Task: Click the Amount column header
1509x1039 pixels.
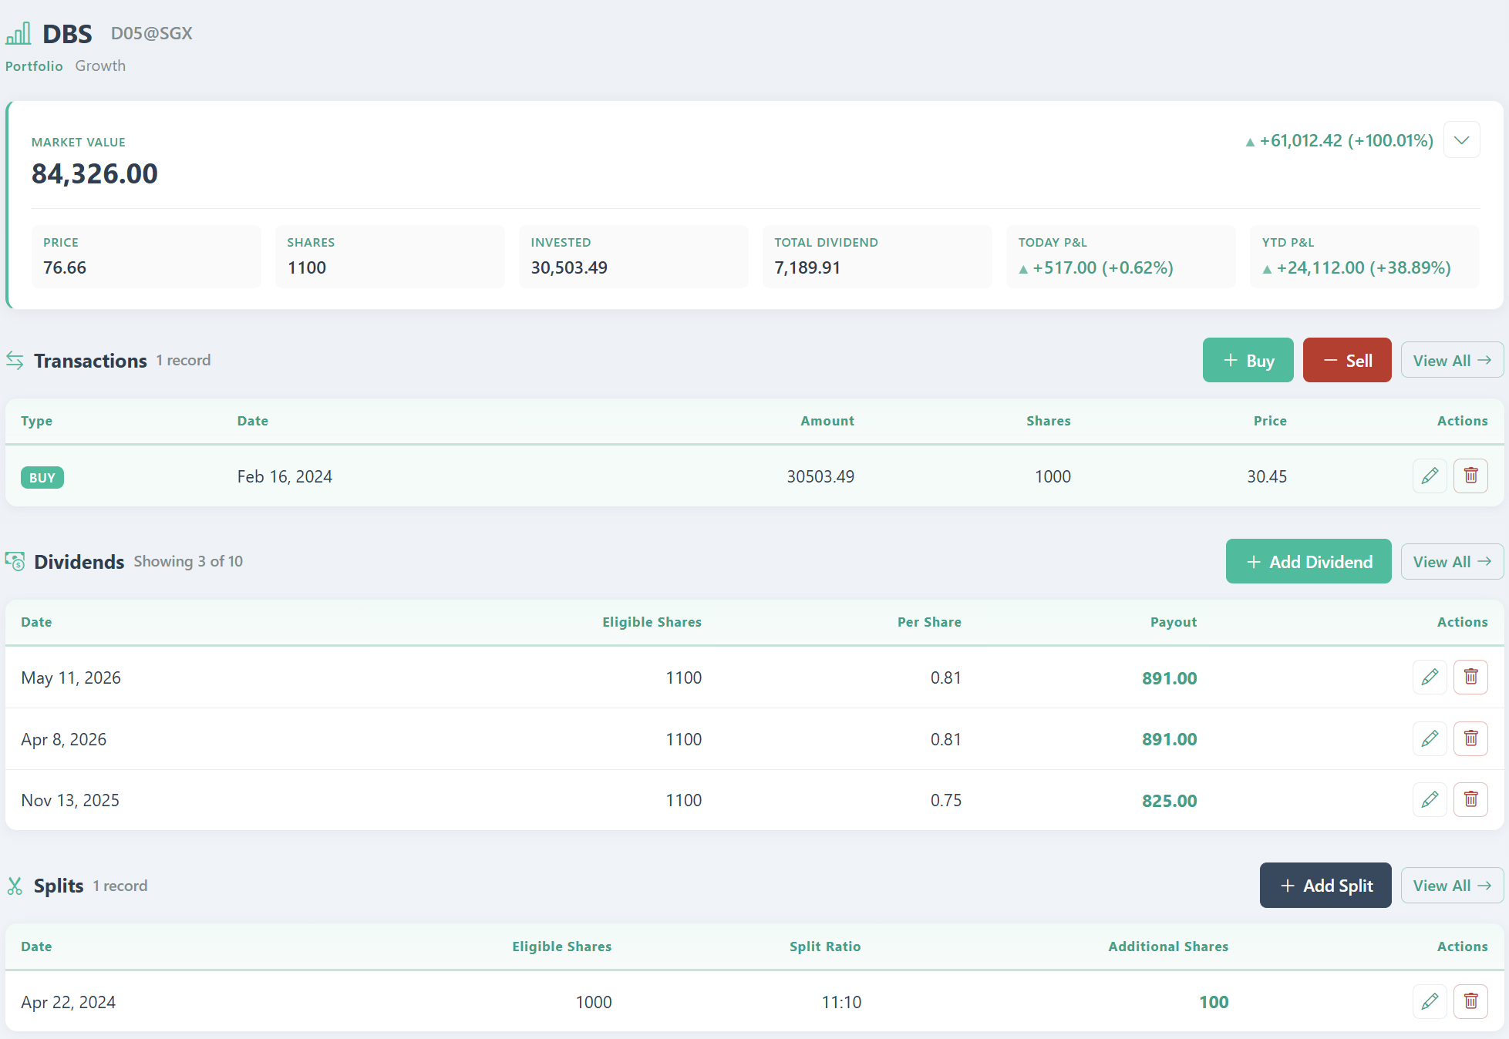Action: 827,421
